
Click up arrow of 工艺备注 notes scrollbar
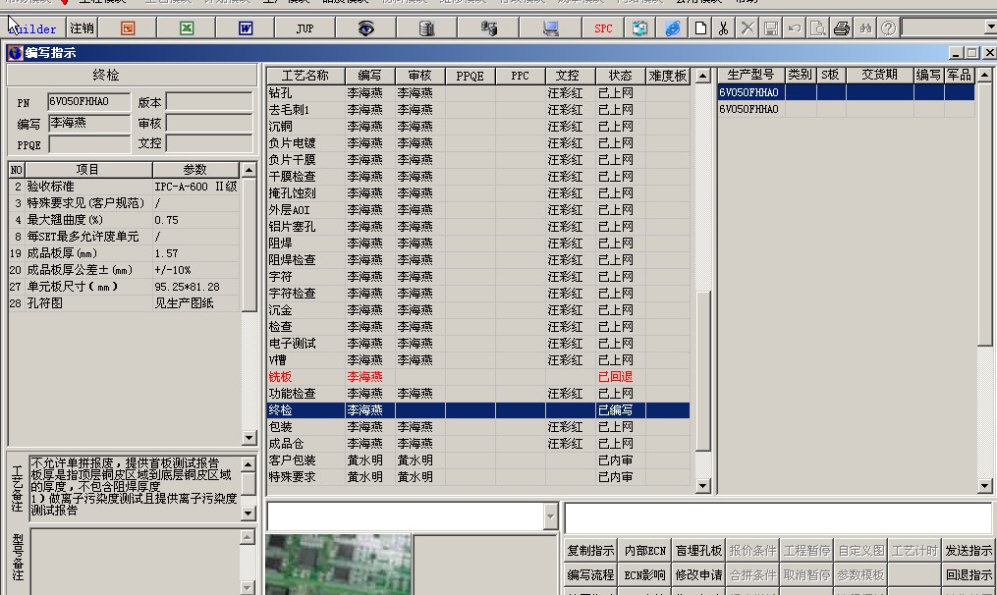click(248, 464)
